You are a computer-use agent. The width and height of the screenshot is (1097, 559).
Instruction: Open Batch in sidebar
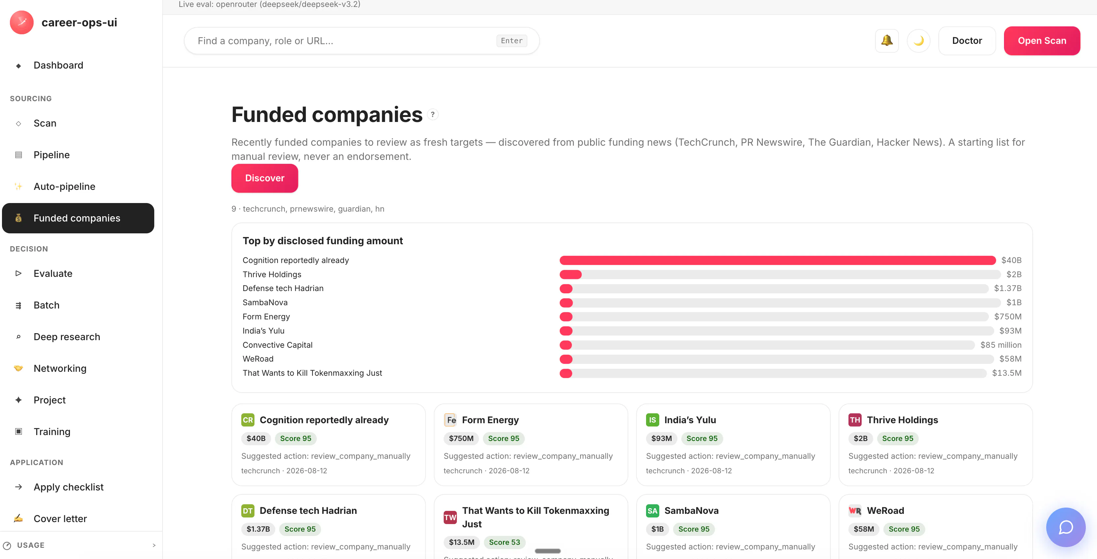78,305
